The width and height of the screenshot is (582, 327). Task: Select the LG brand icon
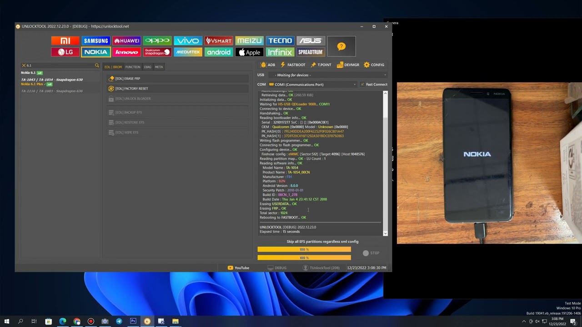pos(65,52)
